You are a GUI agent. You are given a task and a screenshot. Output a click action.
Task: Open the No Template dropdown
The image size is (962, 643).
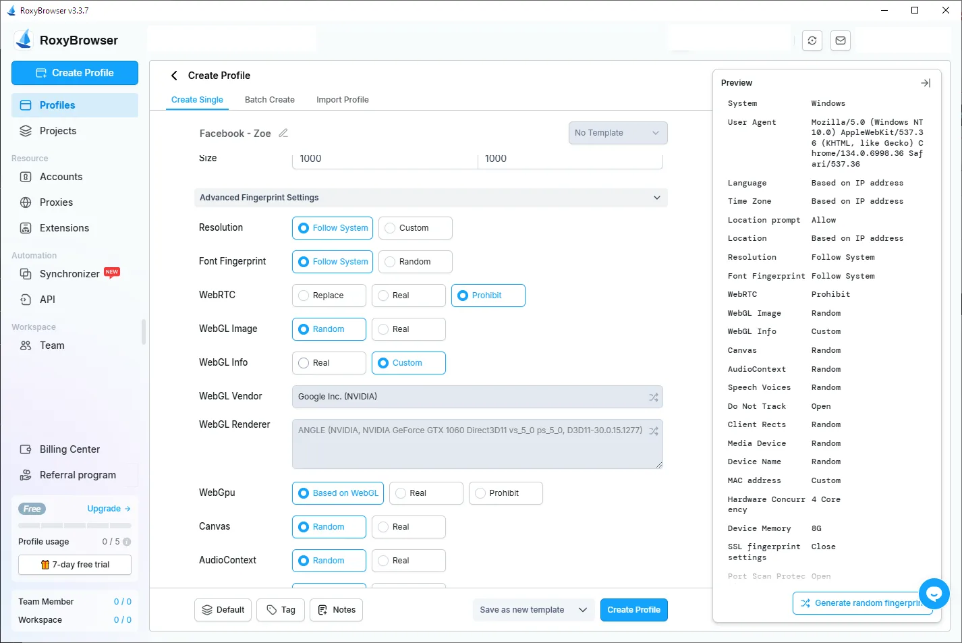tap(618, 133)
